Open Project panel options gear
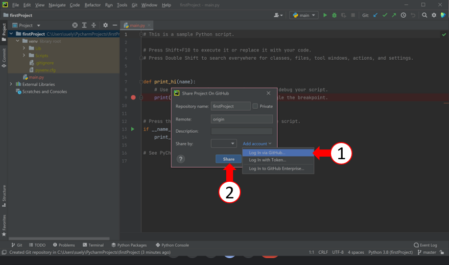449x265 pixels. [105, 25]
